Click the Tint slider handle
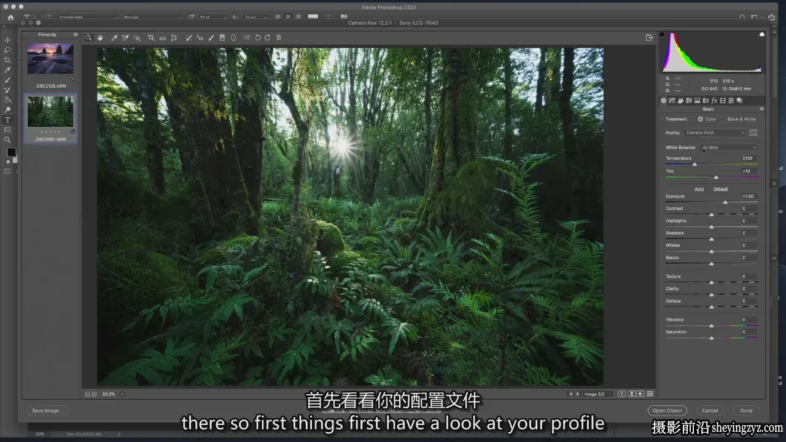Screen dimensions: 786x442 coord(715,177)
